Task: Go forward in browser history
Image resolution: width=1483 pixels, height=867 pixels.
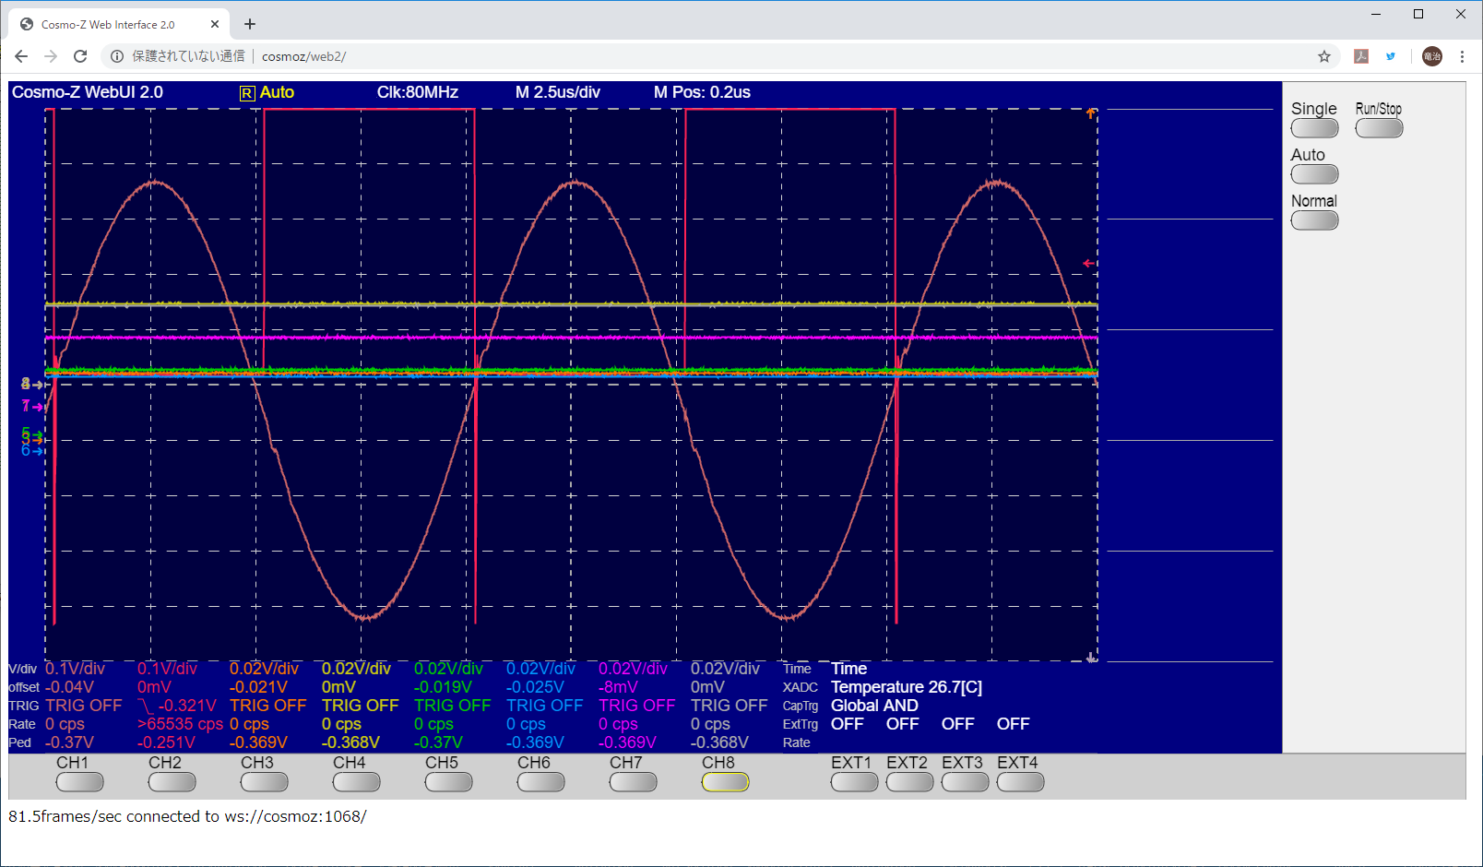Action: pyautogui.click(x=51, y=56)
